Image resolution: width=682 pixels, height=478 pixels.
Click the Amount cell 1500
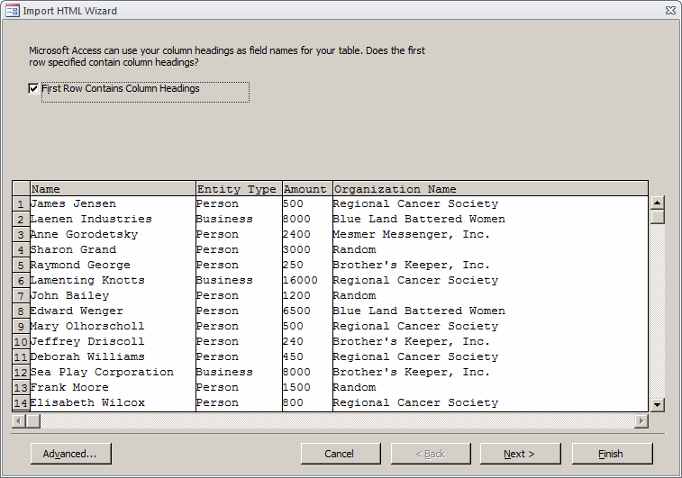[307, 388]
